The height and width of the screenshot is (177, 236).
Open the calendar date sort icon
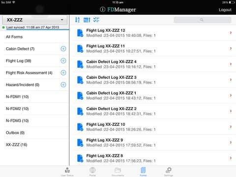click(87, 20)
